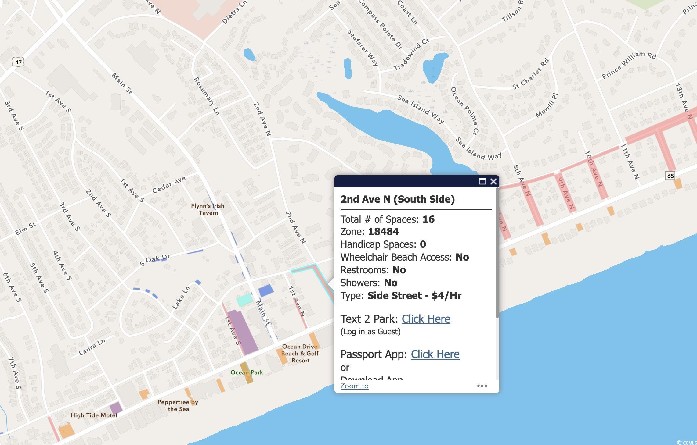Click the orange parking area at Ocean Park

point(247,373)
